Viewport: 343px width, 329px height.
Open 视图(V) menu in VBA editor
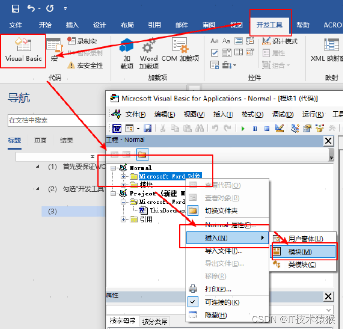point(194,114)
